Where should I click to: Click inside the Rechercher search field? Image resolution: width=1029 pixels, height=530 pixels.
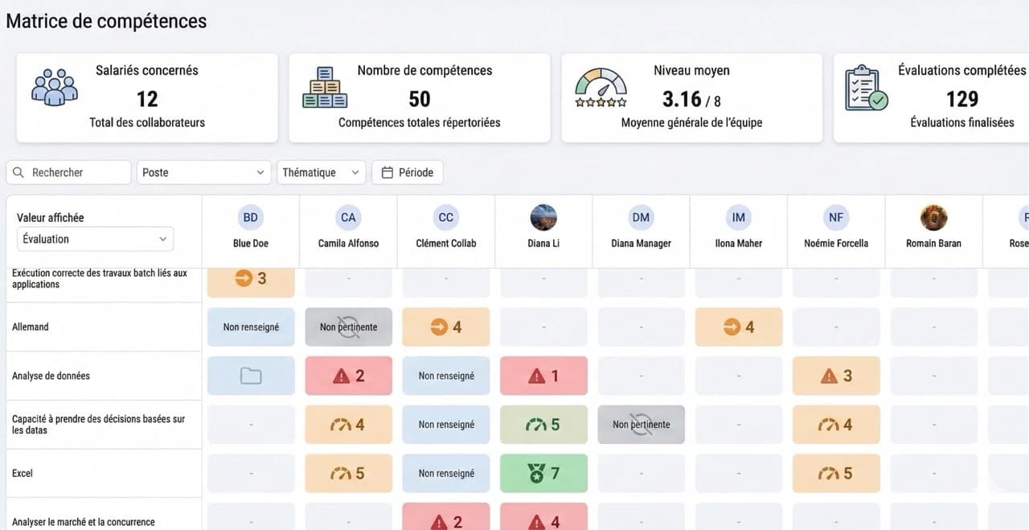point(68,172)
